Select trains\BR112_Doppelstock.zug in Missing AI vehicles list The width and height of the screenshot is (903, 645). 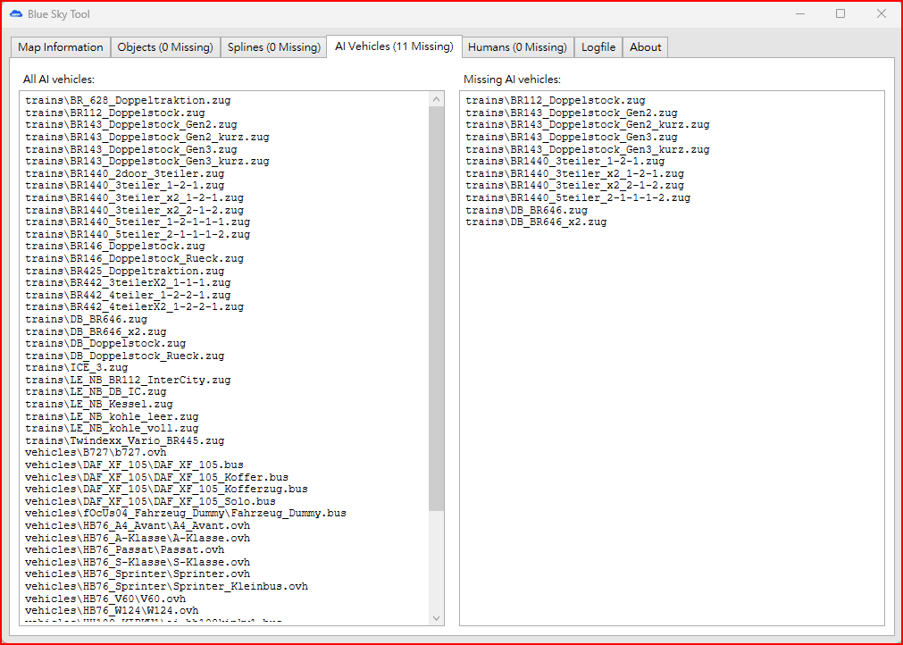pyautogui.click(x=555, y=101)
